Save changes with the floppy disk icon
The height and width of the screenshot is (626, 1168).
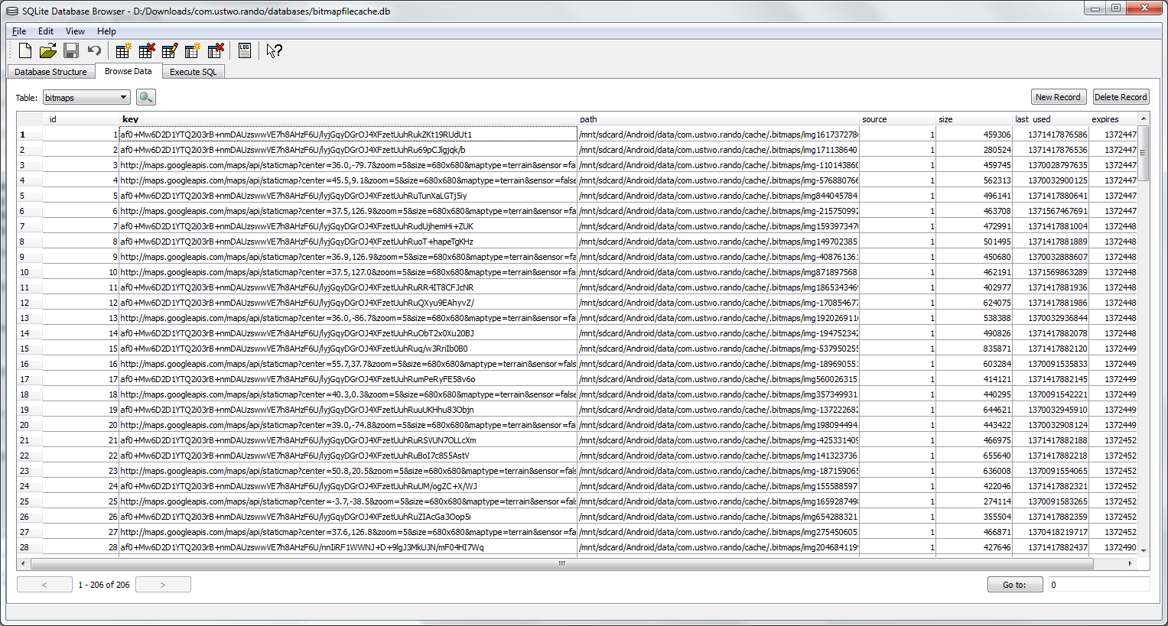click(71, 51)
